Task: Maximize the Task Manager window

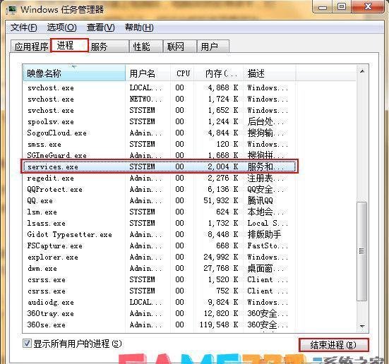Action: 342,7
